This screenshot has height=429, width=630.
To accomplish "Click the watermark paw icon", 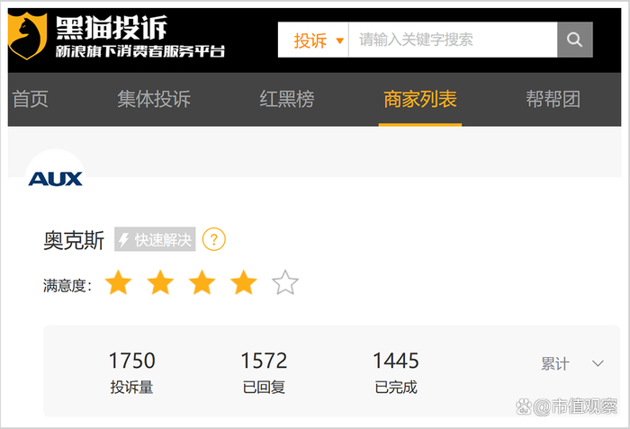I will [x=524, y=407].
